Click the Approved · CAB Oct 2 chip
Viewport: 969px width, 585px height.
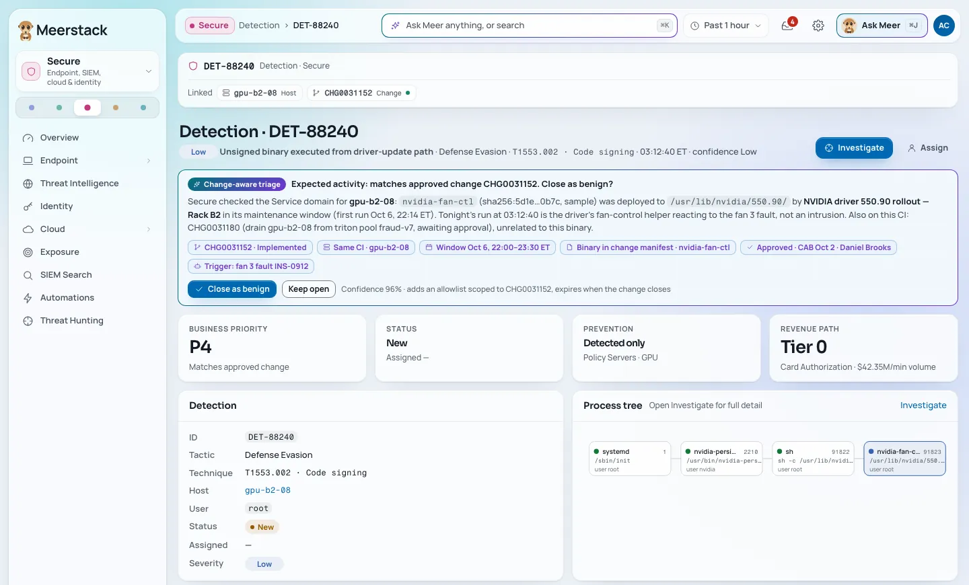point(818,247)
